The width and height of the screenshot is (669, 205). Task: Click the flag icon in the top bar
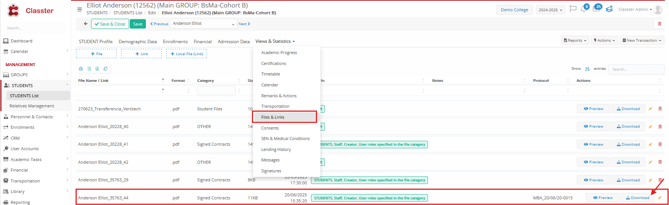click(x=573, y=9)
